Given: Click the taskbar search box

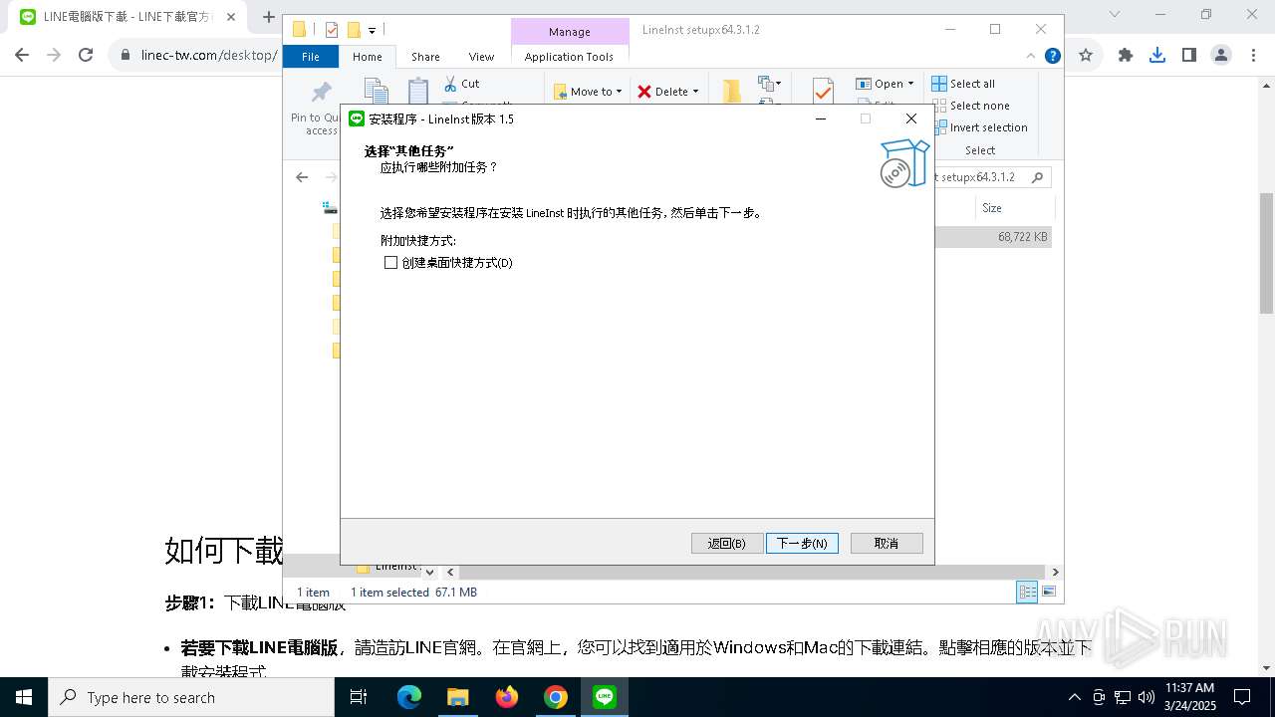Looking at the screenshot, I should (191, 697).
